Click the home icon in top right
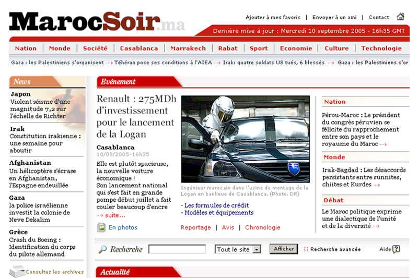The image size is (418, 278). click(x=400, y=17)
